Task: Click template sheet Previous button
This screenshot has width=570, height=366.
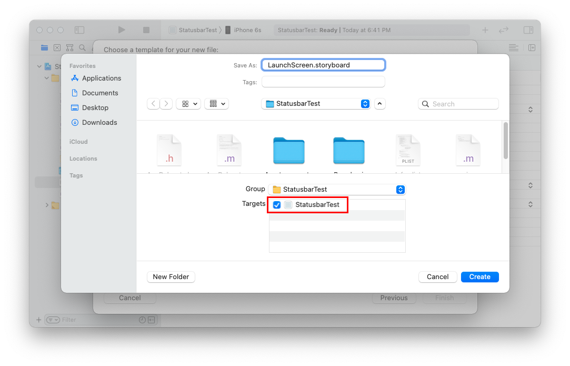Action: pyautogui.click(x=394, y=298)
